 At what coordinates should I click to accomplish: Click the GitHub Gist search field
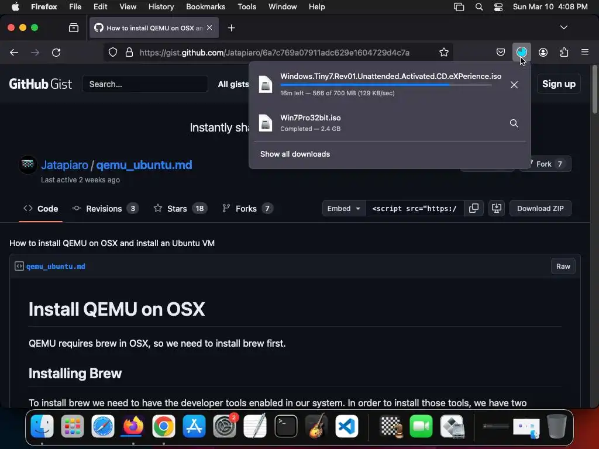pos(145,84)
